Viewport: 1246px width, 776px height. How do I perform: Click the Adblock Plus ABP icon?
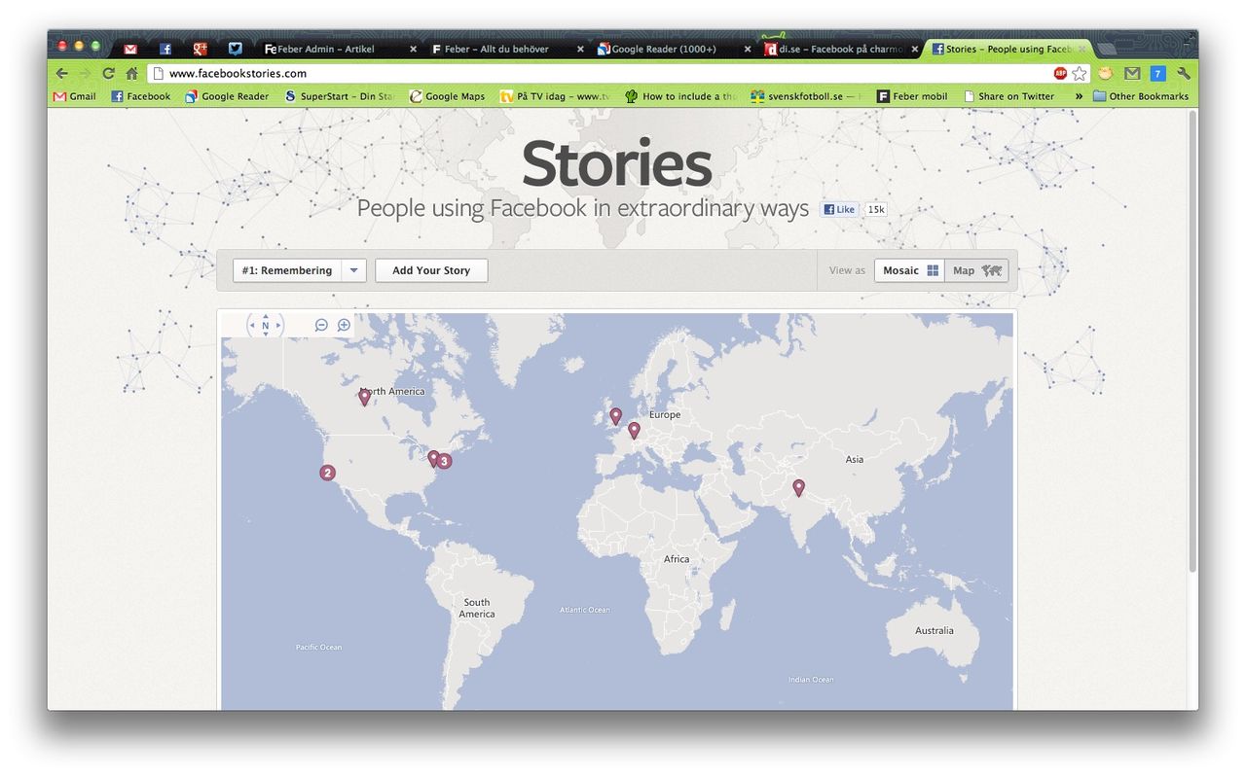click(1060, 73)
